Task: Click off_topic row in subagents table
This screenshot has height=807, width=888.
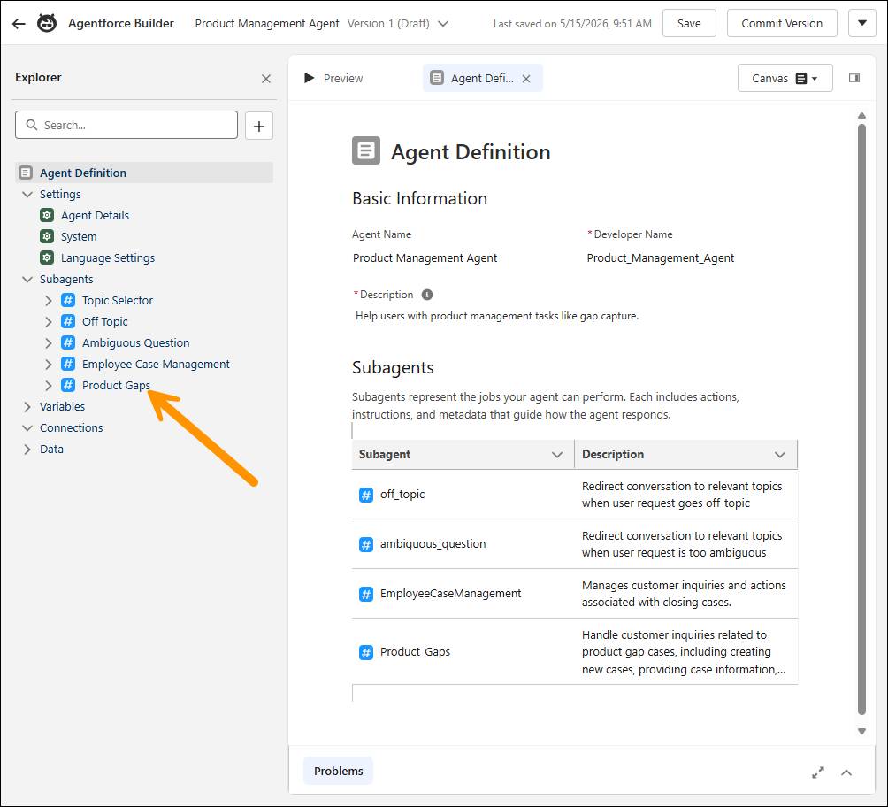Action: click(x=575, y=494)
